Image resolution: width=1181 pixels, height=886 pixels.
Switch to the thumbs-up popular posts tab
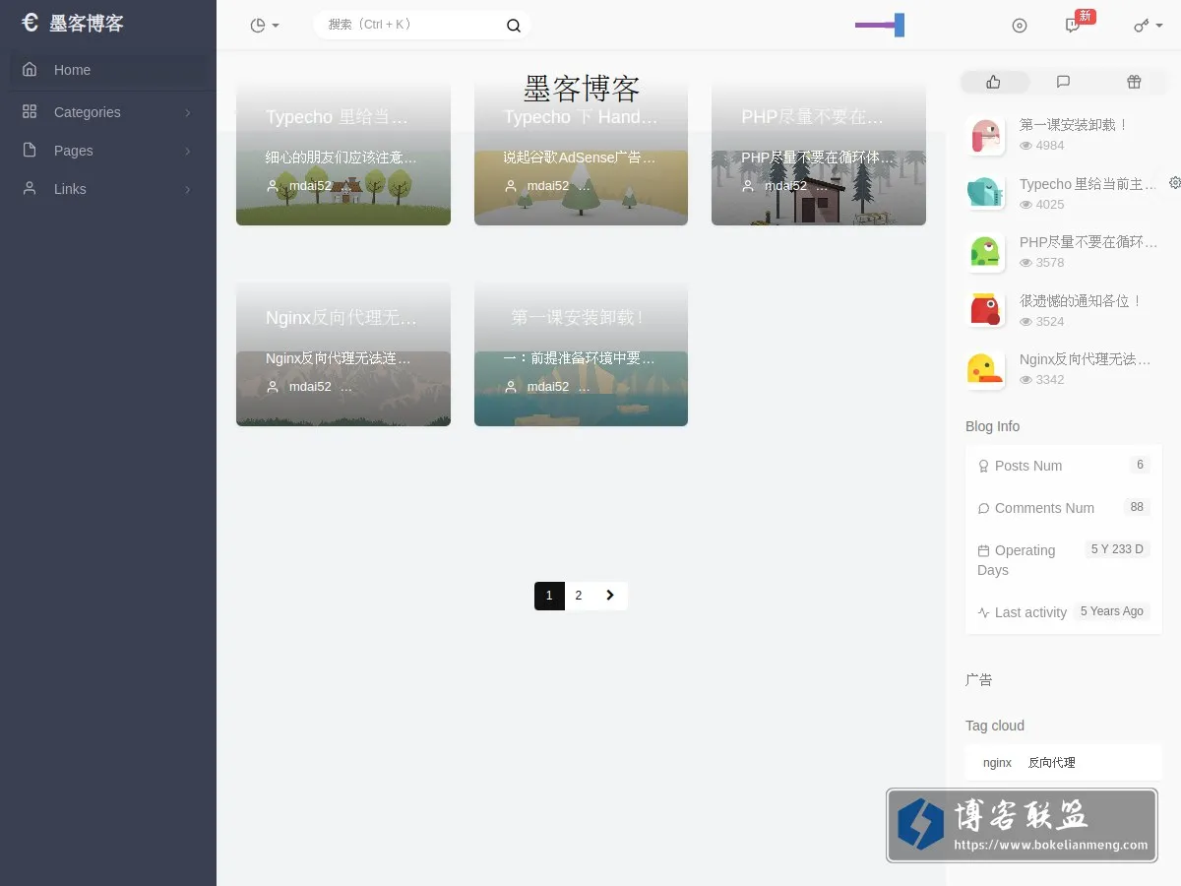(994, 82)
